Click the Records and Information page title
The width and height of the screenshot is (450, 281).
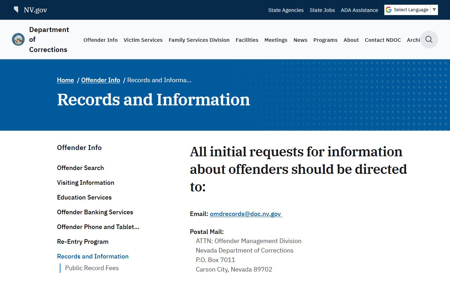coord(154,100)
